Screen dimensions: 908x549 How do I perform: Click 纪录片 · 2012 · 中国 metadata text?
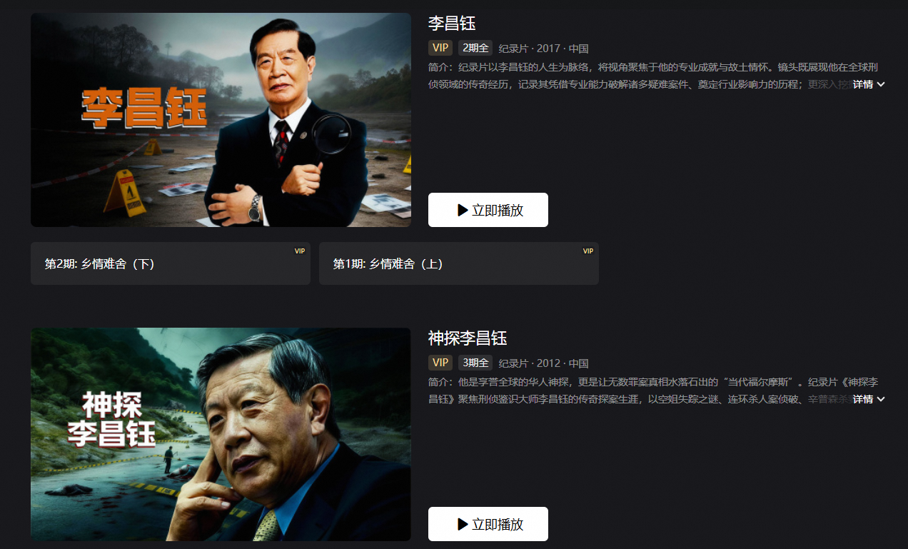(543, 363)
